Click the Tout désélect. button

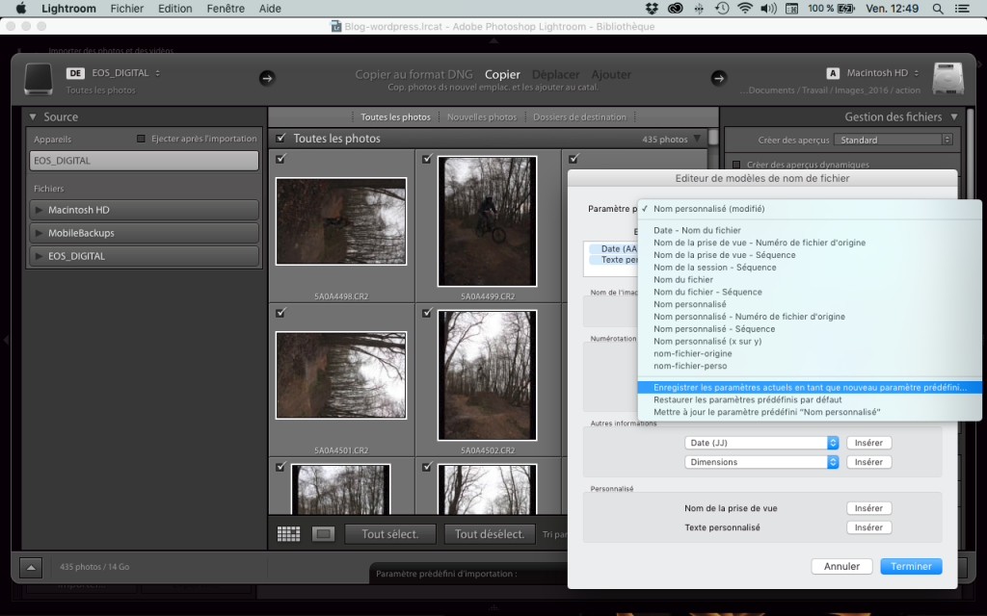point(490,534)
